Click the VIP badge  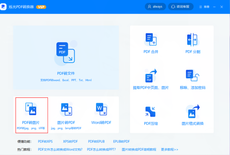pos(41,7)
